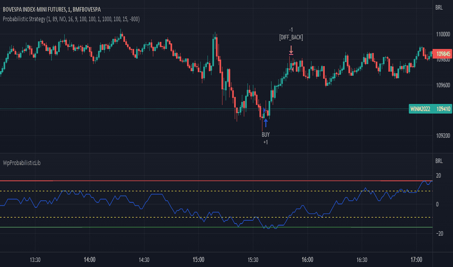Click the blue buy arrow marker
453x267 pixels.
265,123
